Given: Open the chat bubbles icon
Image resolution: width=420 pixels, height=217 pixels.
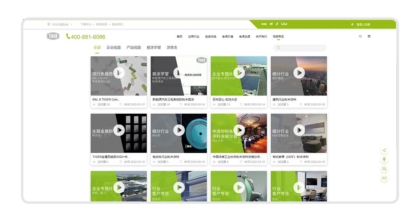Looking at the screenshot, I should [x=384, y=169].
